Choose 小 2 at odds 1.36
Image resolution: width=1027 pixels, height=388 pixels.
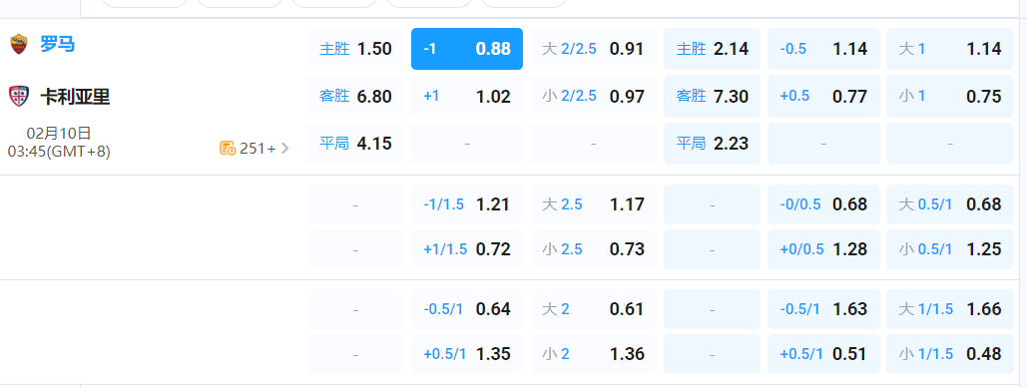point(593,354)
